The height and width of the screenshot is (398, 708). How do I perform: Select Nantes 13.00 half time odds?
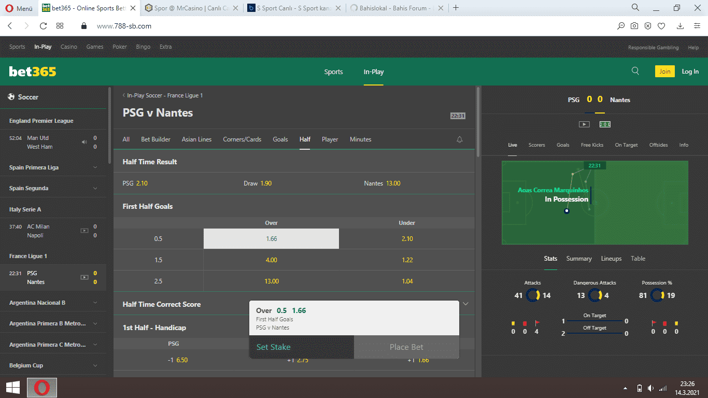[383, 183]
